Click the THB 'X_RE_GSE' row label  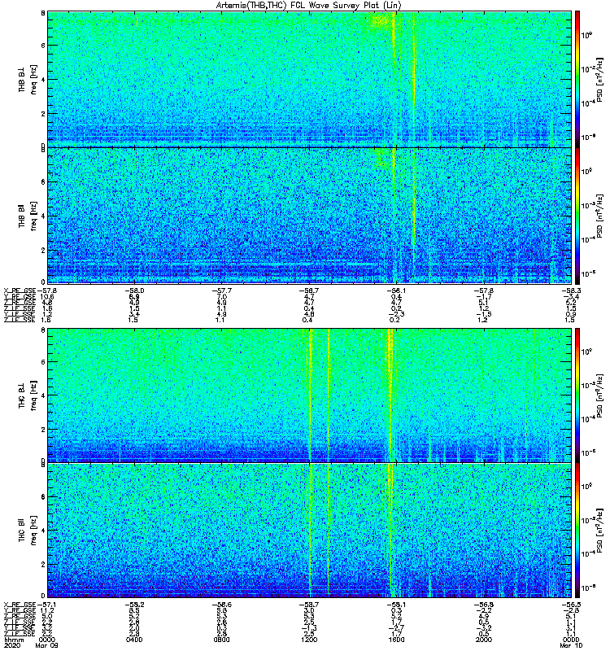click(20, 291)
